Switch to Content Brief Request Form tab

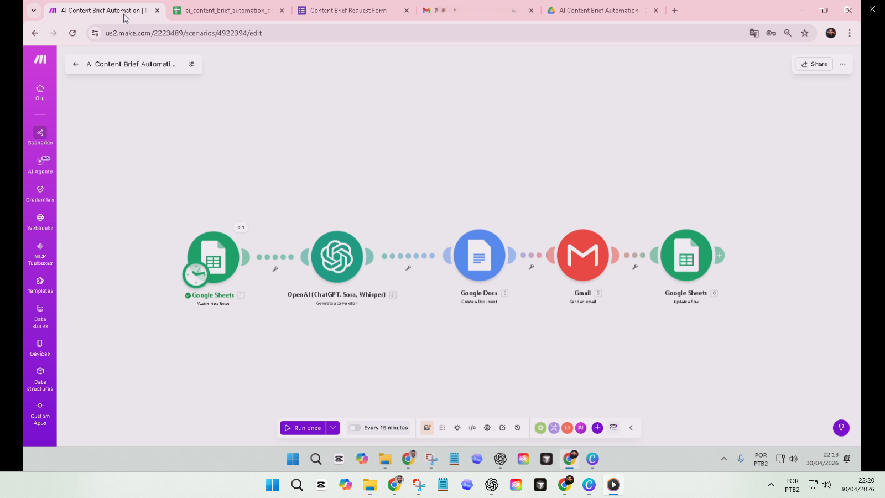point(354,11)
